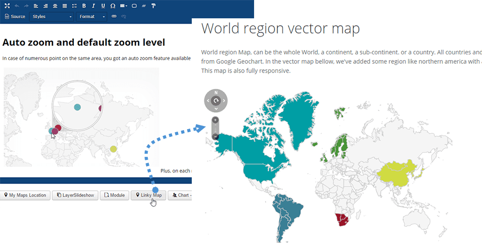Insert bulleted list
The height and width of the screenshot is (243, 482).
point(74,6)
